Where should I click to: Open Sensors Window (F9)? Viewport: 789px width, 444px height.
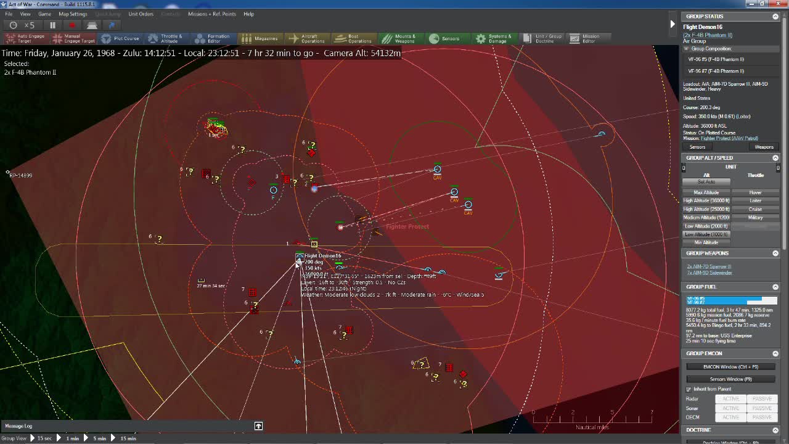coord(730,379)
